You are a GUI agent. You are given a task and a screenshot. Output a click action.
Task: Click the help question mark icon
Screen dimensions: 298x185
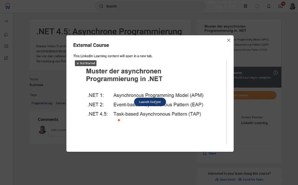275,73
